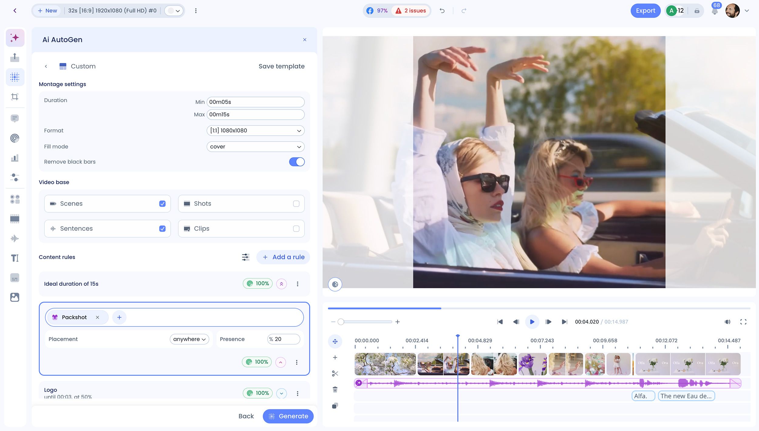Click the trash delete icon near timeline
This screenshot has height=431, width=759.
(335, 389)
